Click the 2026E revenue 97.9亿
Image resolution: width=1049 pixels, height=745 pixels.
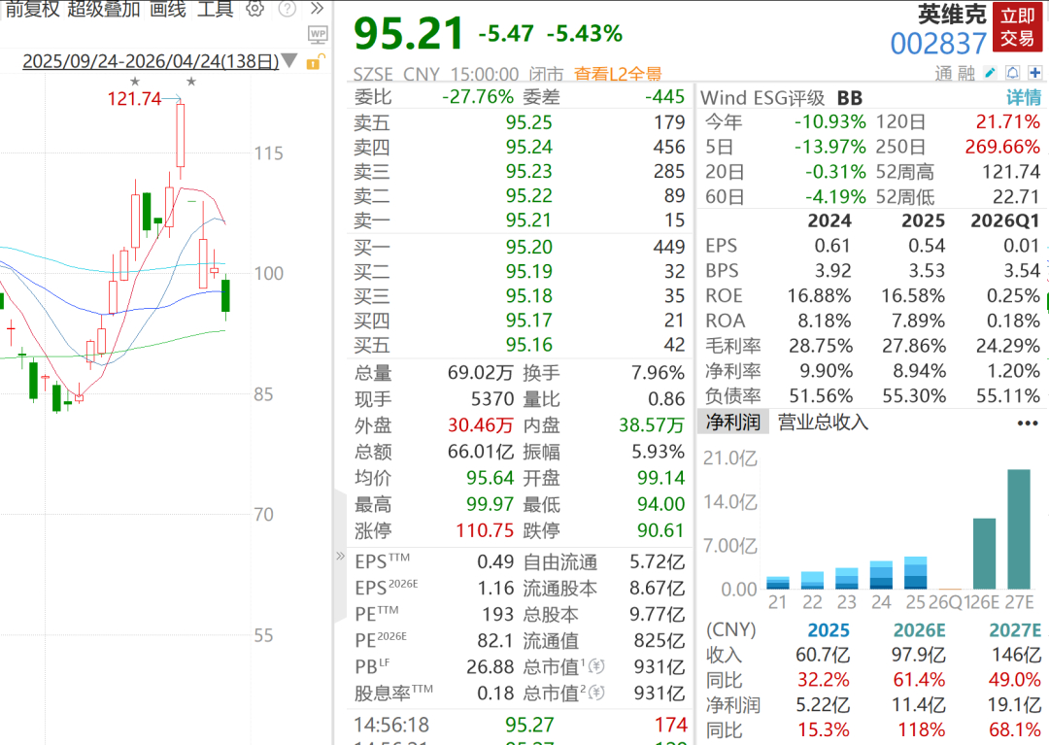918,655
